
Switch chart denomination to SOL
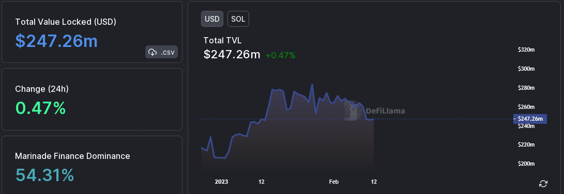click(x=238, y=19)
